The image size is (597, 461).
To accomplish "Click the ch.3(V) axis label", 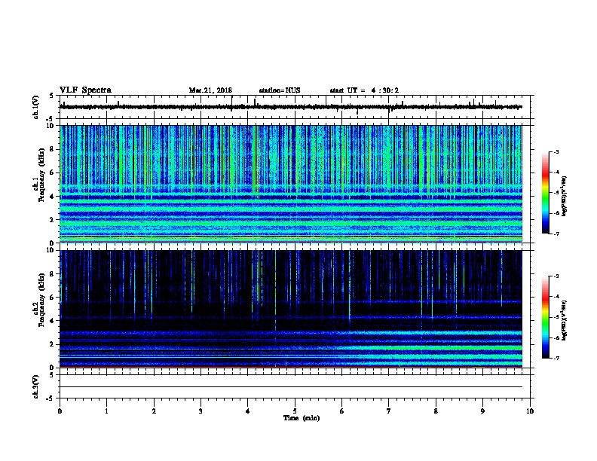I will click(36, 386).
